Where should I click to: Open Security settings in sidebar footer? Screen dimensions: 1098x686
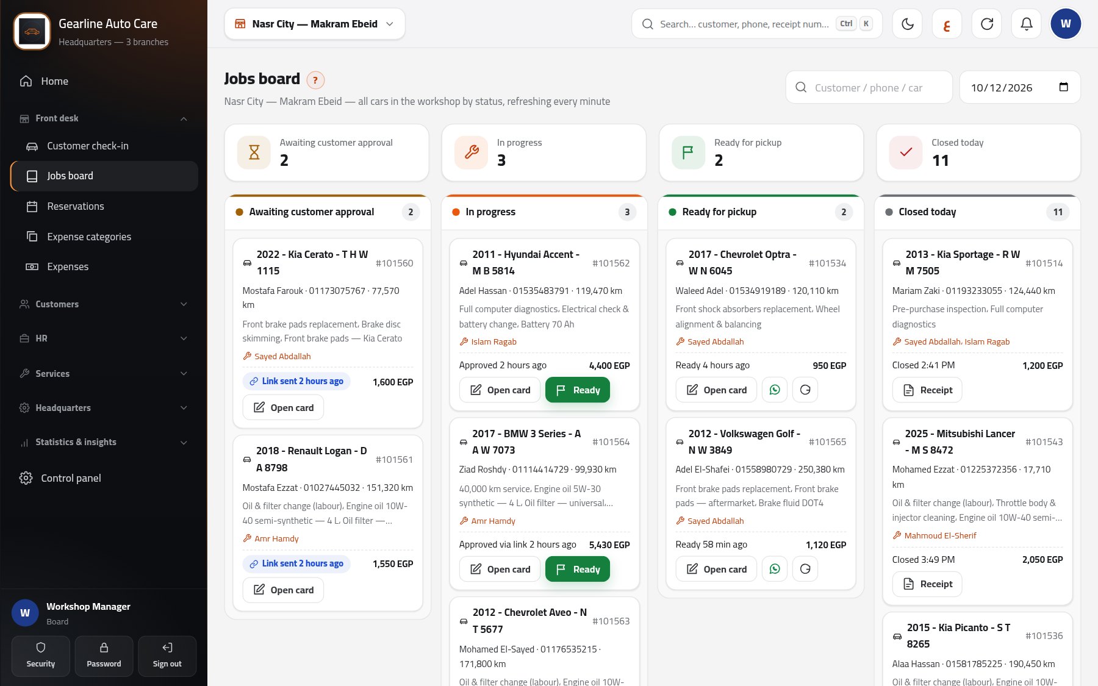coord(41,656)
